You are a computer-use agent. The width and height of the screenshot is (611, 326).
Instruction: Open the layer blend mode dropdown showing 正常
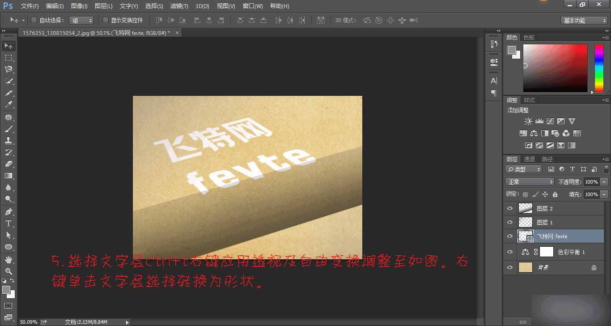tap(529, 181)
